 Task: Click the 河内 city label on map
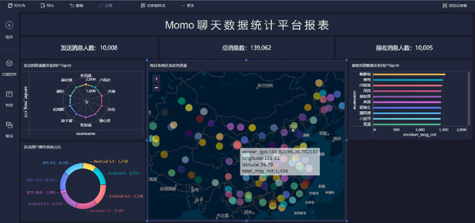pos(248,212)
